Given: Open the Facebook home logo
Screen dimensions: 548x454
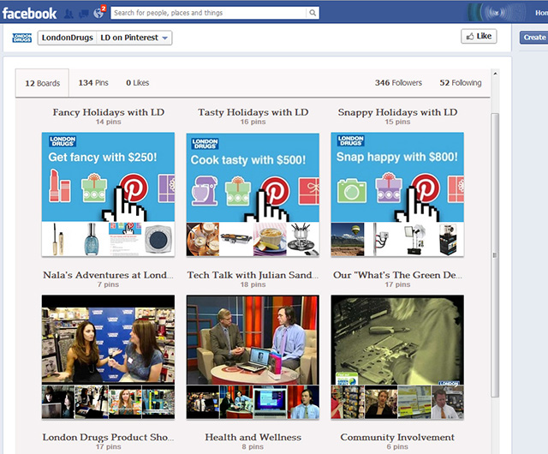Looking at the screenshot, I should (x=29, y=14).
